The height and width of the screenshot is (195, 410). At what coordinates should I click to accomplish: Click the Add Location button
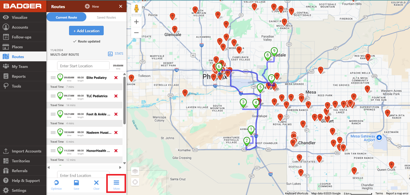tap(86, 31)
